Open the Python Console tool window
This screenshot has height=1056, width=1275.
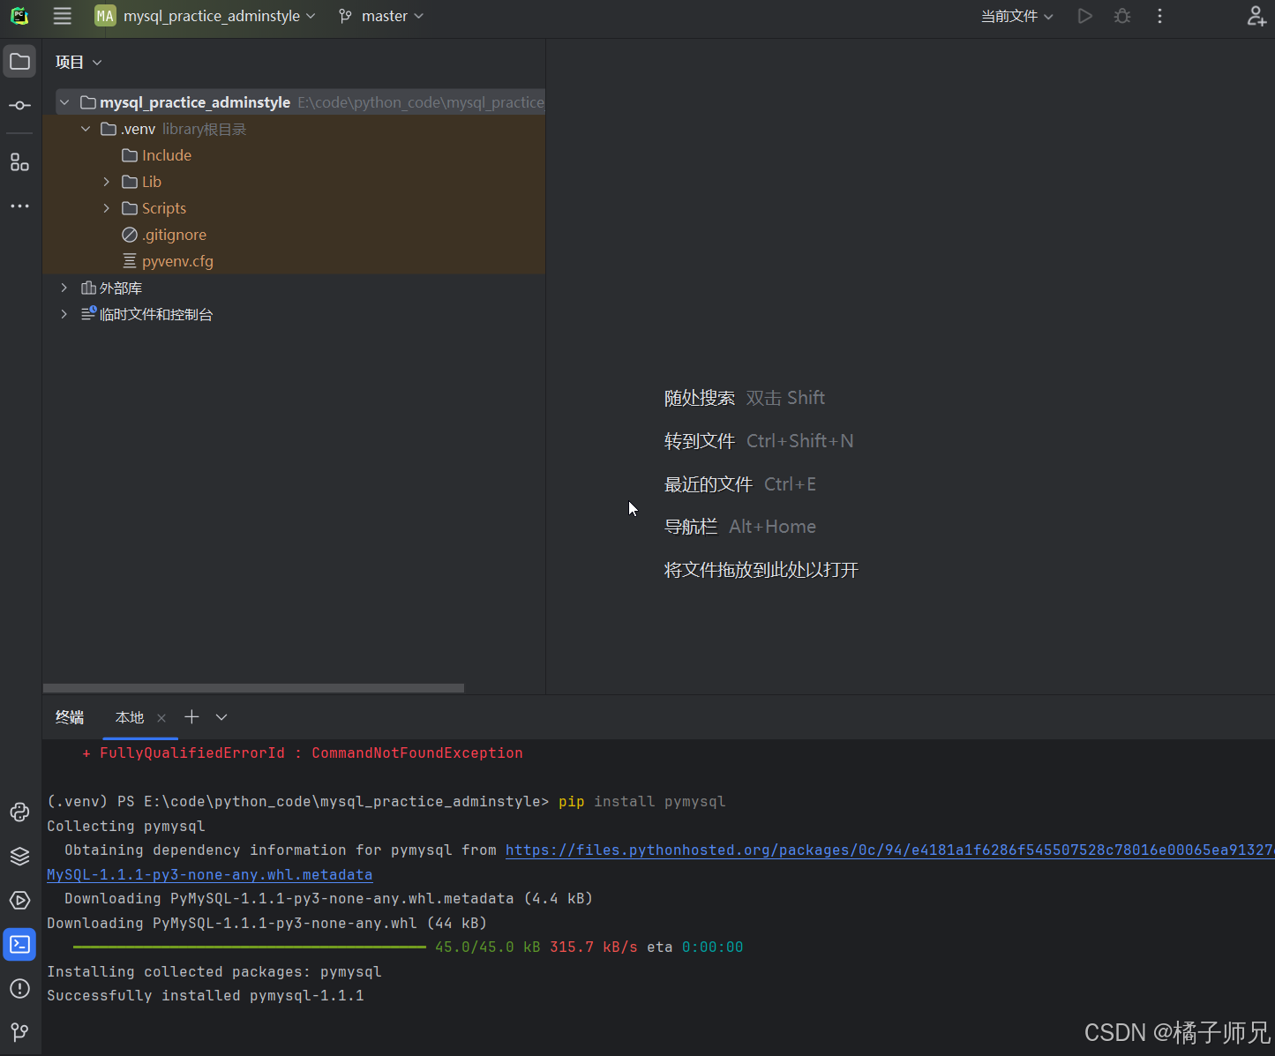click(19, 812)
